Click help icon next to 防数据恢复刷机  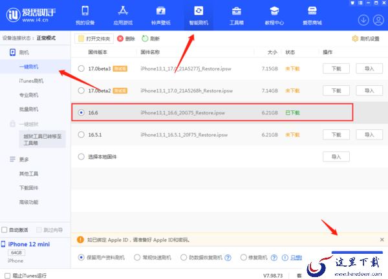tap(228, 258)
